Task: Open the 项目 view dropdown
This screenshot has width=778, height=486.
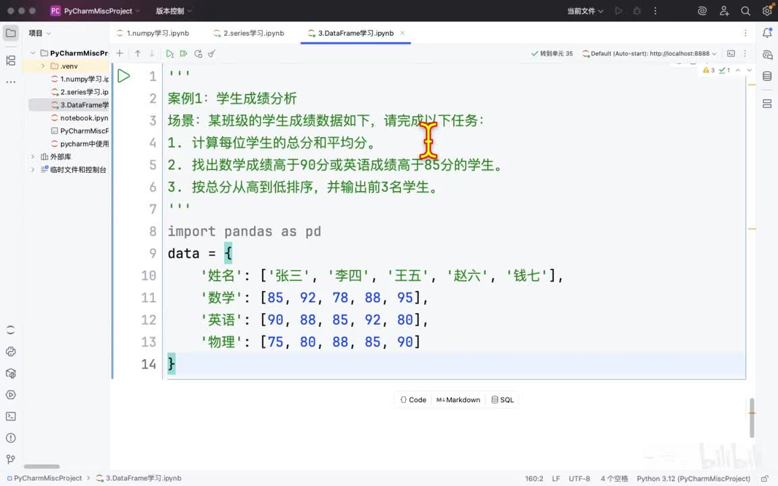Action: 40,33
